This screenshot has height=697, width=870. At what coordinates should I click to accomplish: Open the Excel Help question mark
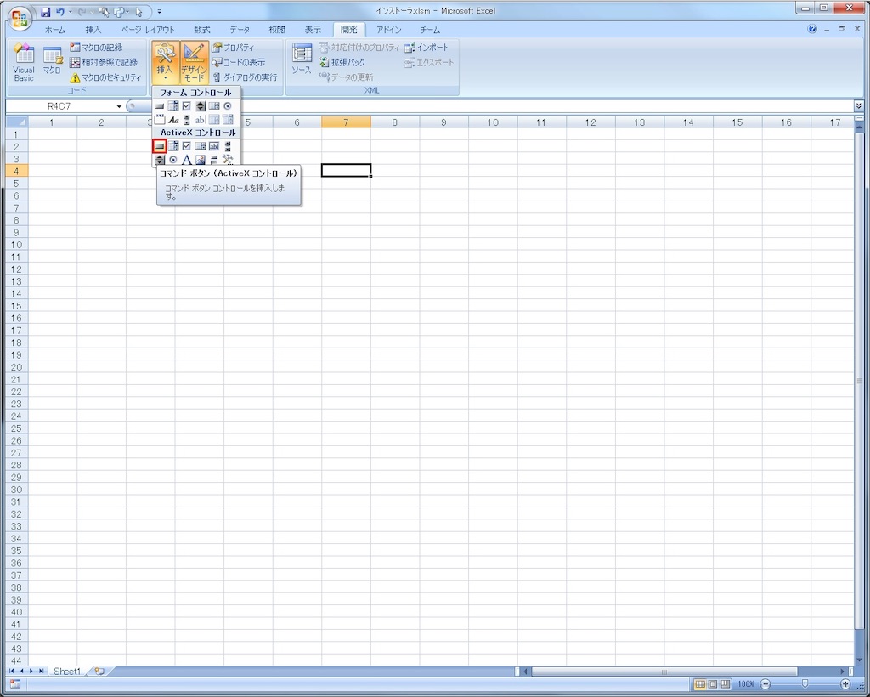(812, 30)
